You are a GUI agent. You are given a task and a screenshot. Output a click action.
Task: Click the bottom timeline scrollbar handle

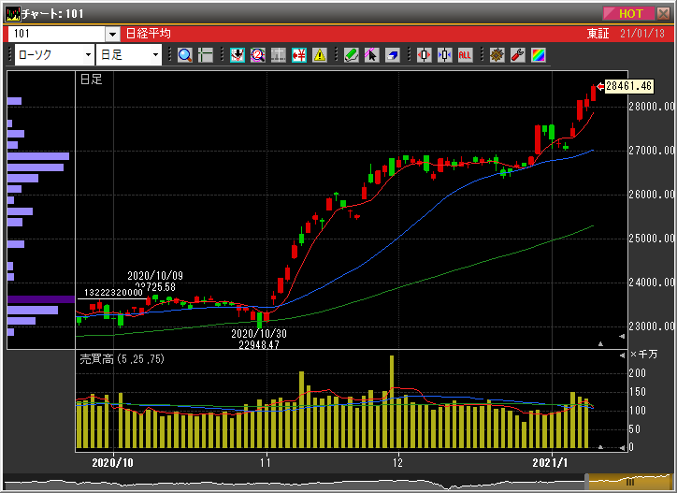(629, 482)
